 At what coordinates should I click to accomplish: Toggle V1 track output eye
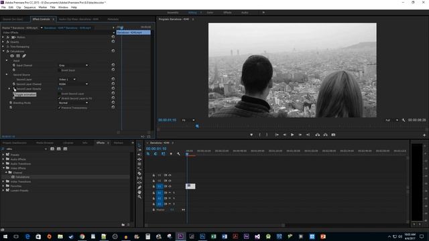pyautogui.click(x=170, y=186)
